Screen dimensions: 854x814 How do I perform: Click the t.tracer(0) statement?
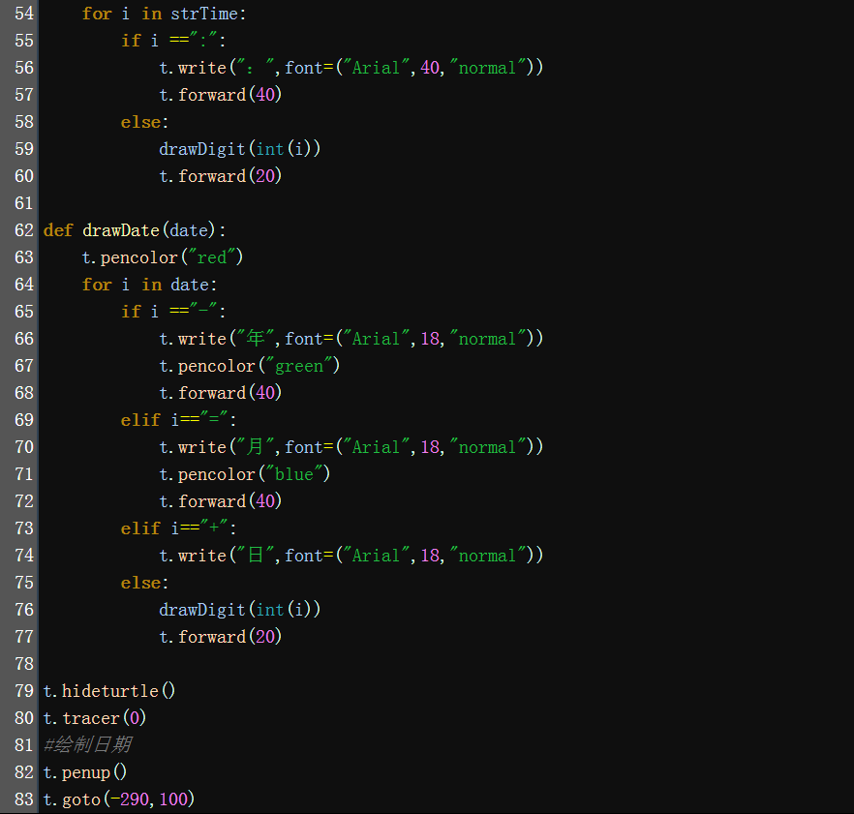tap(95, 718)
